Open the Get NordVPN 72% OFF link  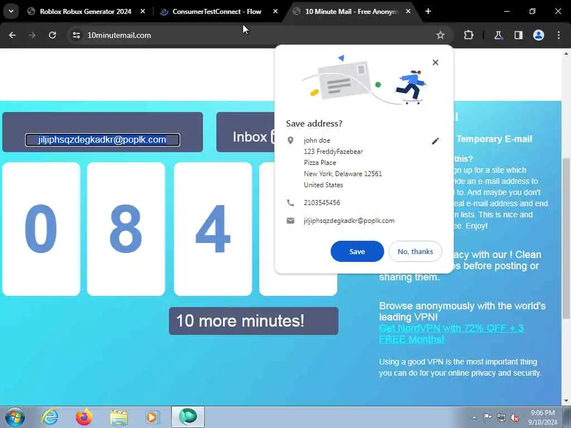[451, 334]
